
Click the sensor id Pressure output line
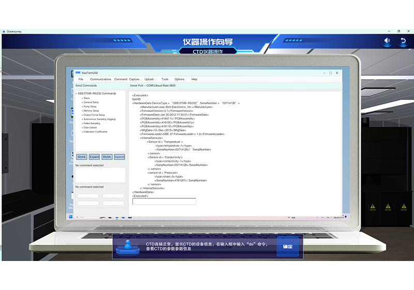[x=162, y=173]
